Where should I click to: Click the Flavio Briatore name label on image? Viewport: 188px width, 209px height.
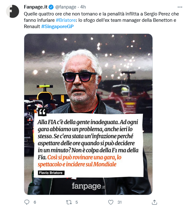pyautogui.click(x=51, y=173)
